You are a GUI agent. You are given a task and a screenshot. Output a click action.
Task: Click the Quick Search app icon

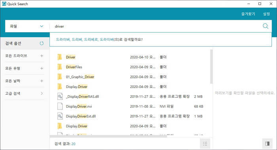pyautogui.click(x=4, y=4)
